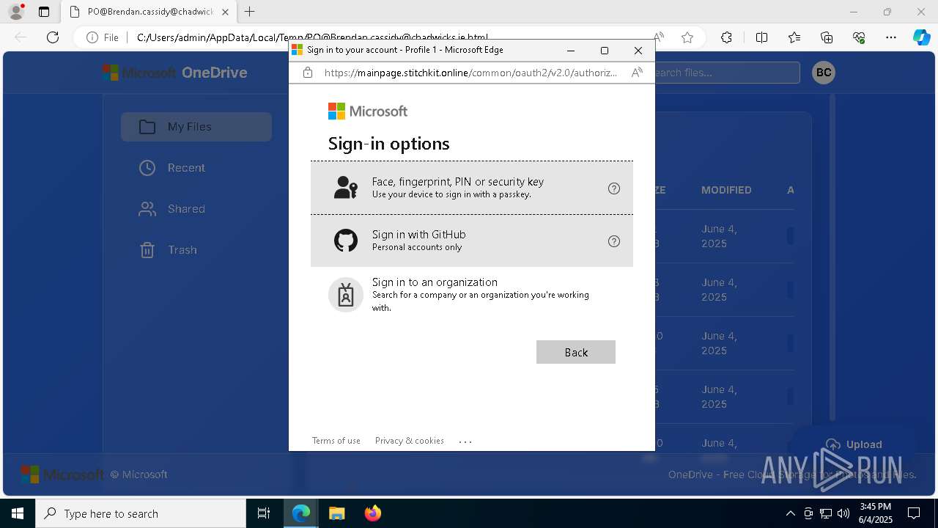This screenshot has height=528, width=938.
Task: Select the PO@Brendan.cassidy browser tab
Action: [149, 12]
